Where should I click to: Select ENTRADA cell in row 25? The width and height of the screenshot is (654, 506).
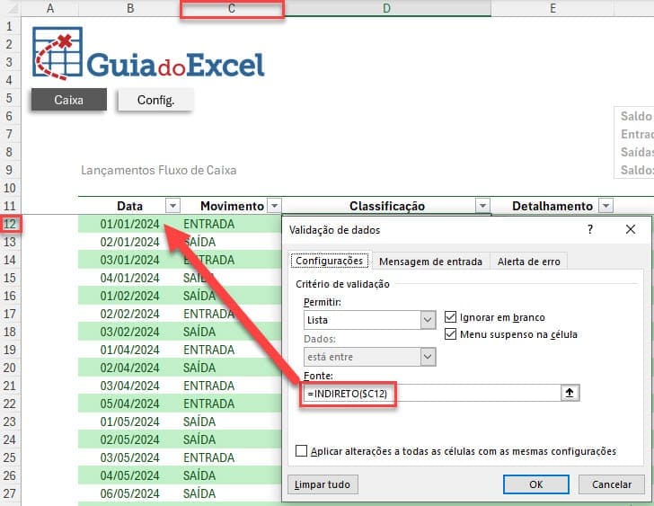click(232, 457)
